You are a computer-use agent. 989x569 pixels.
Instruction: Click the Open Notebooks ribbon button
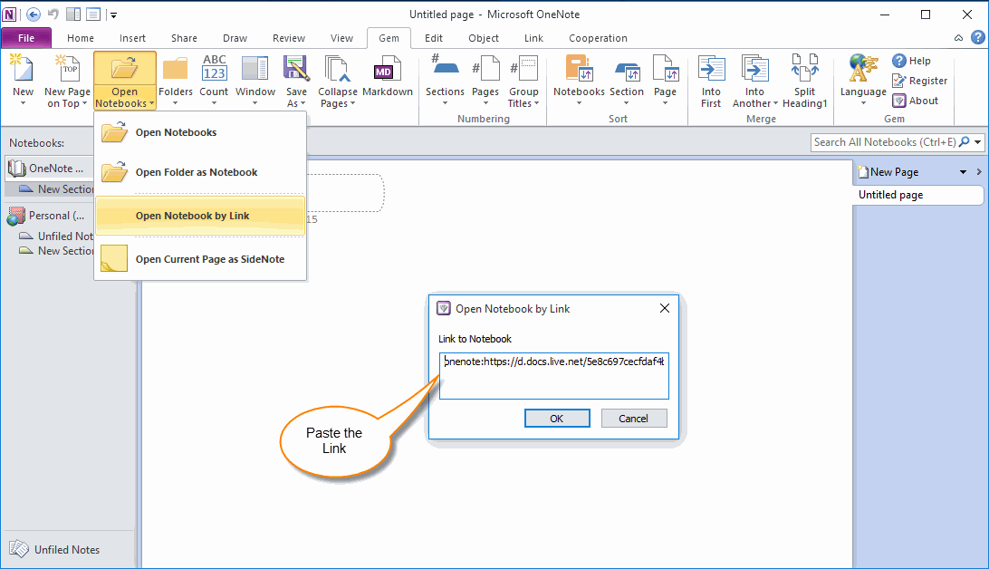click(124, 81)
